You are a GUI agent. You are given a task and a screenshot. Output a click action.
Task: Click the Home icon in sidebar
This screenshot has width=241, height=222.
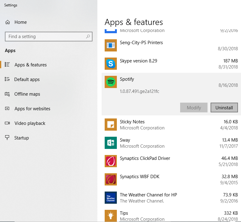[8, 22]
